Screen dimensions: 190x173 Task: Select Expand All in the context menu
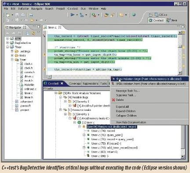(122, 106)
